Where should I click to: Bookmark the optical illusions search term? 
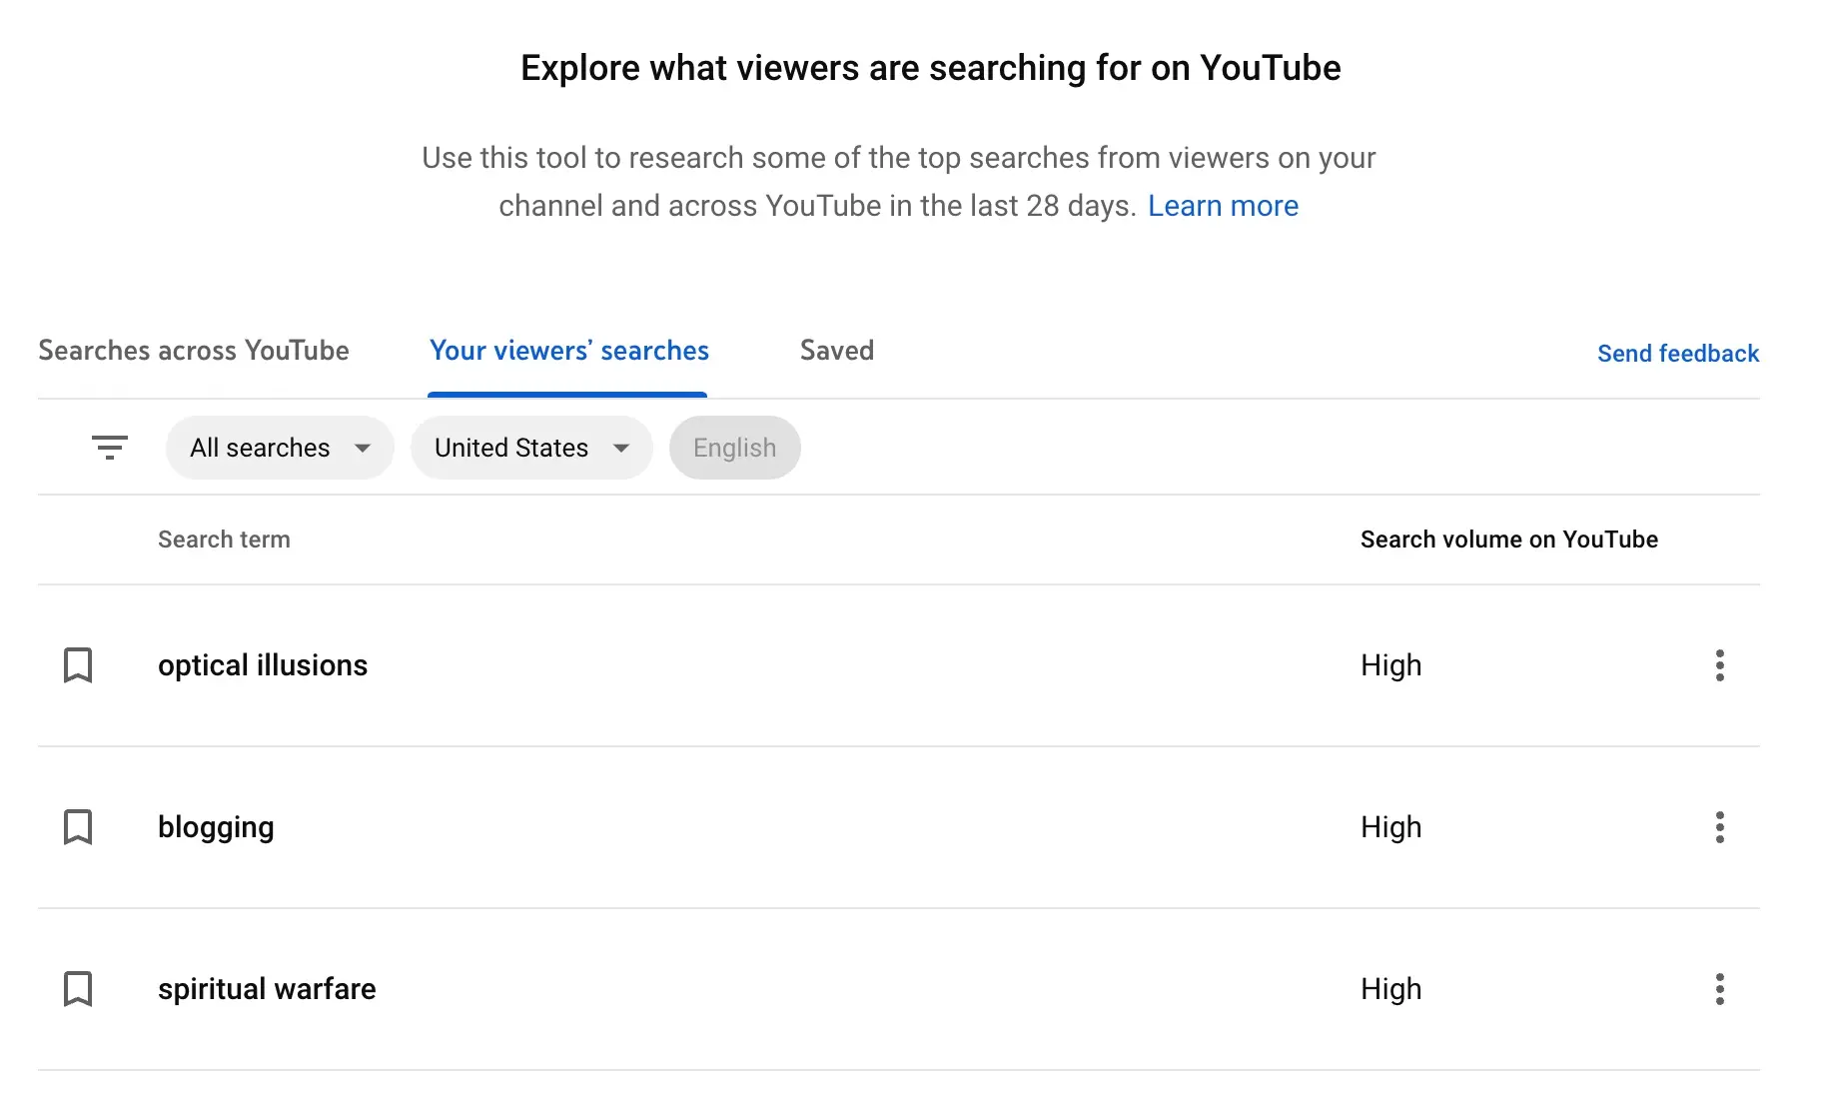(78, 665)
